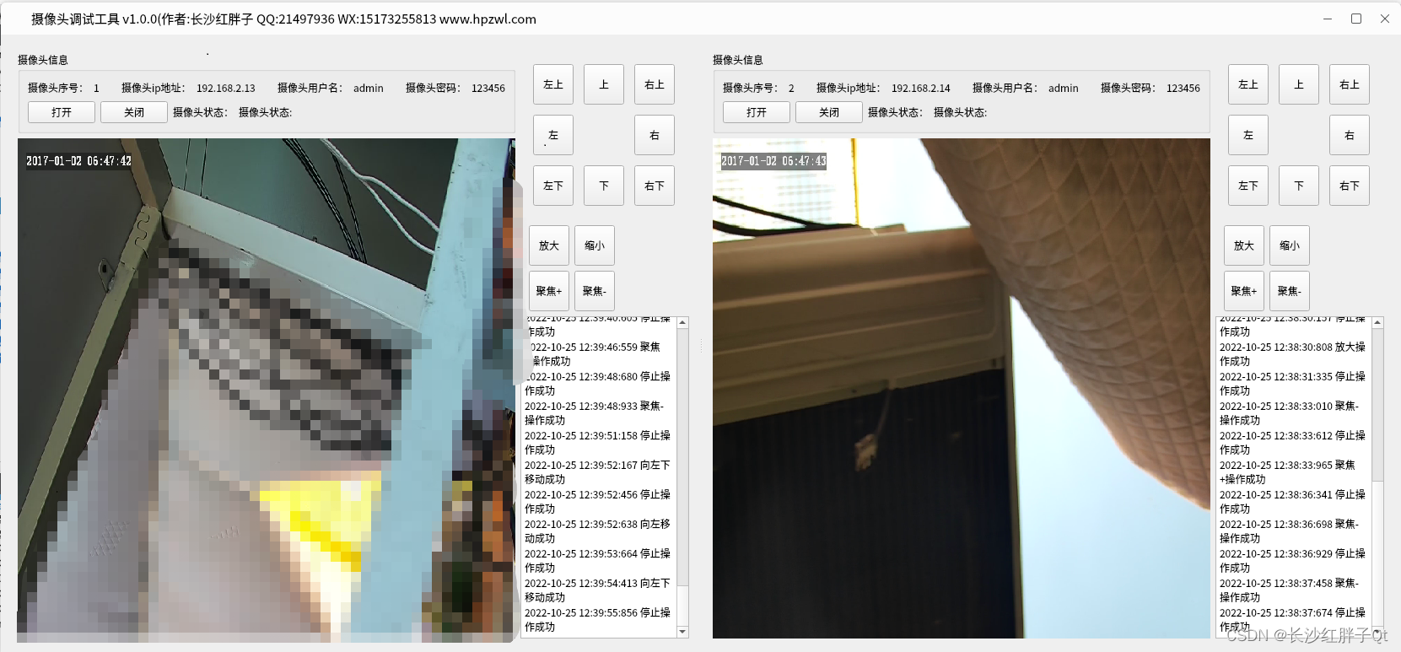The image size is (1401, 652).
Task: Click the camera 2 username admin
Action: pos(1064,88)
